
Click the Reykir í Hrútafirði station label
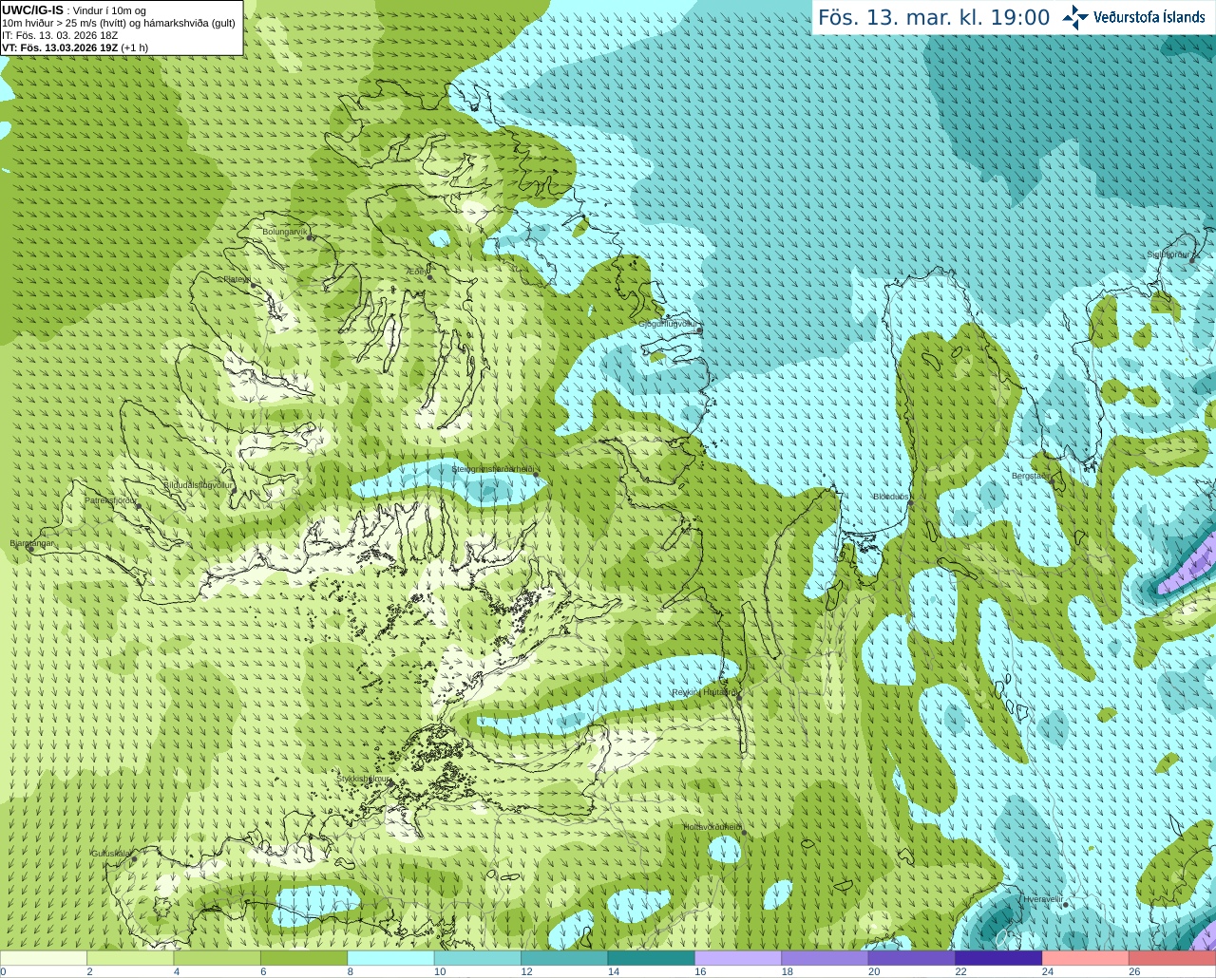click(x=704, y=692)
